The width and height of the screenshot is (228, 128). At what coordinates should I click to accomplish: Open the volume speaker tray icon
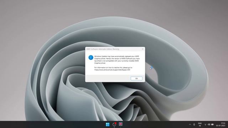(209, 124)
